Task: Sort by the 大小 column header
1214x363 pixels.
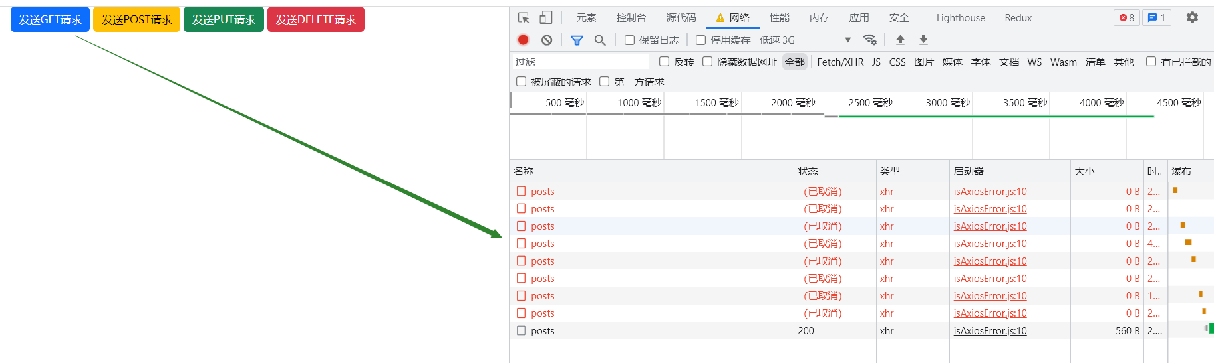Action: (x=1107, y=171)
